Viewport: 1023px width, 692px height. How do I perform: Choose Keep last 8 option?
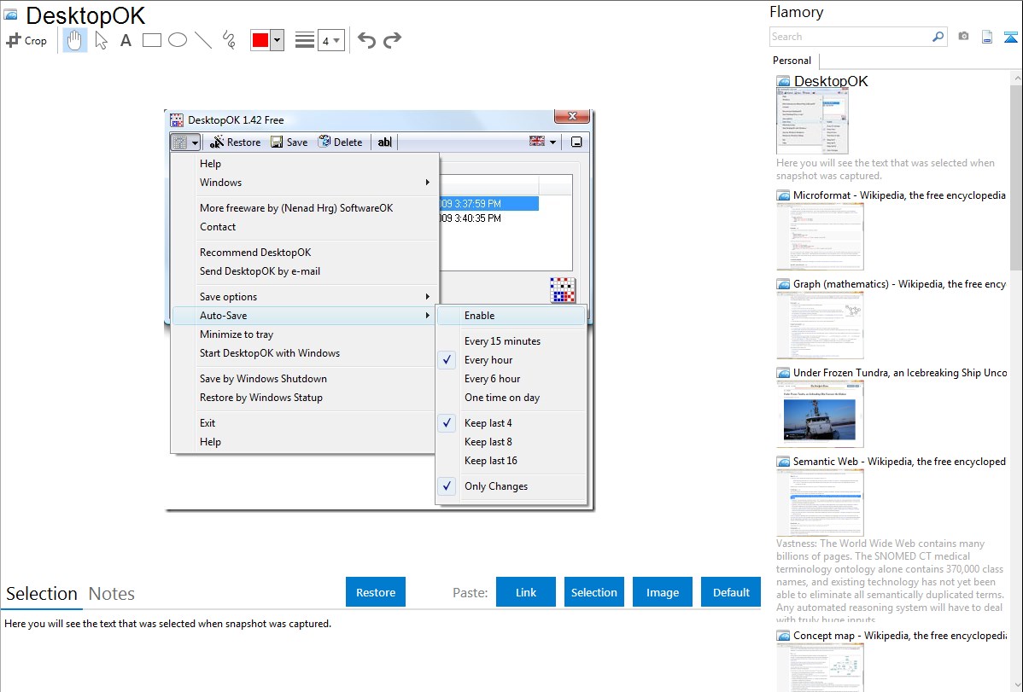[511, 442]
